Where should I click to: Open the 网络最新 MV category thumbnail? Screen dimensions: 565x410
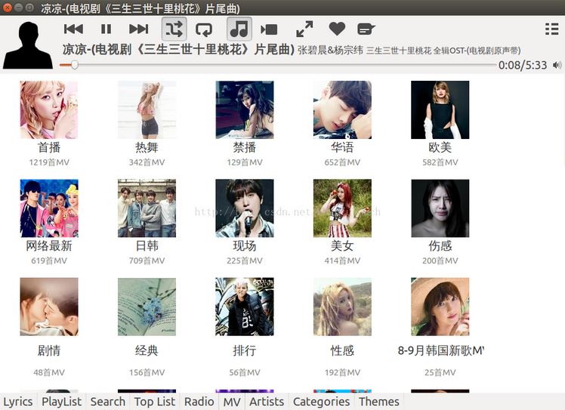(x=49, y=208)
